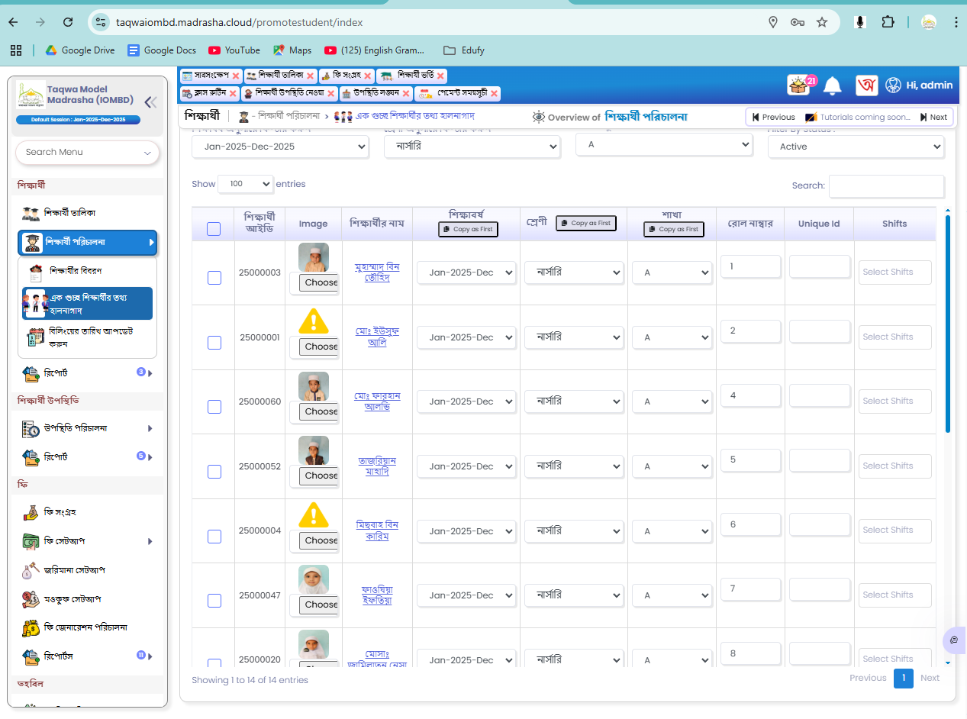The height and width of the screenshot is (719, 967).
Task: Open student link তাজরিয়ান মাহাদি
Action: [x=378, y=466]
